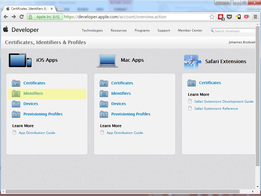Viewport: 261px width, 196px height.
Task: Click the pink chat extension icon
Action: tap(247, 17)
